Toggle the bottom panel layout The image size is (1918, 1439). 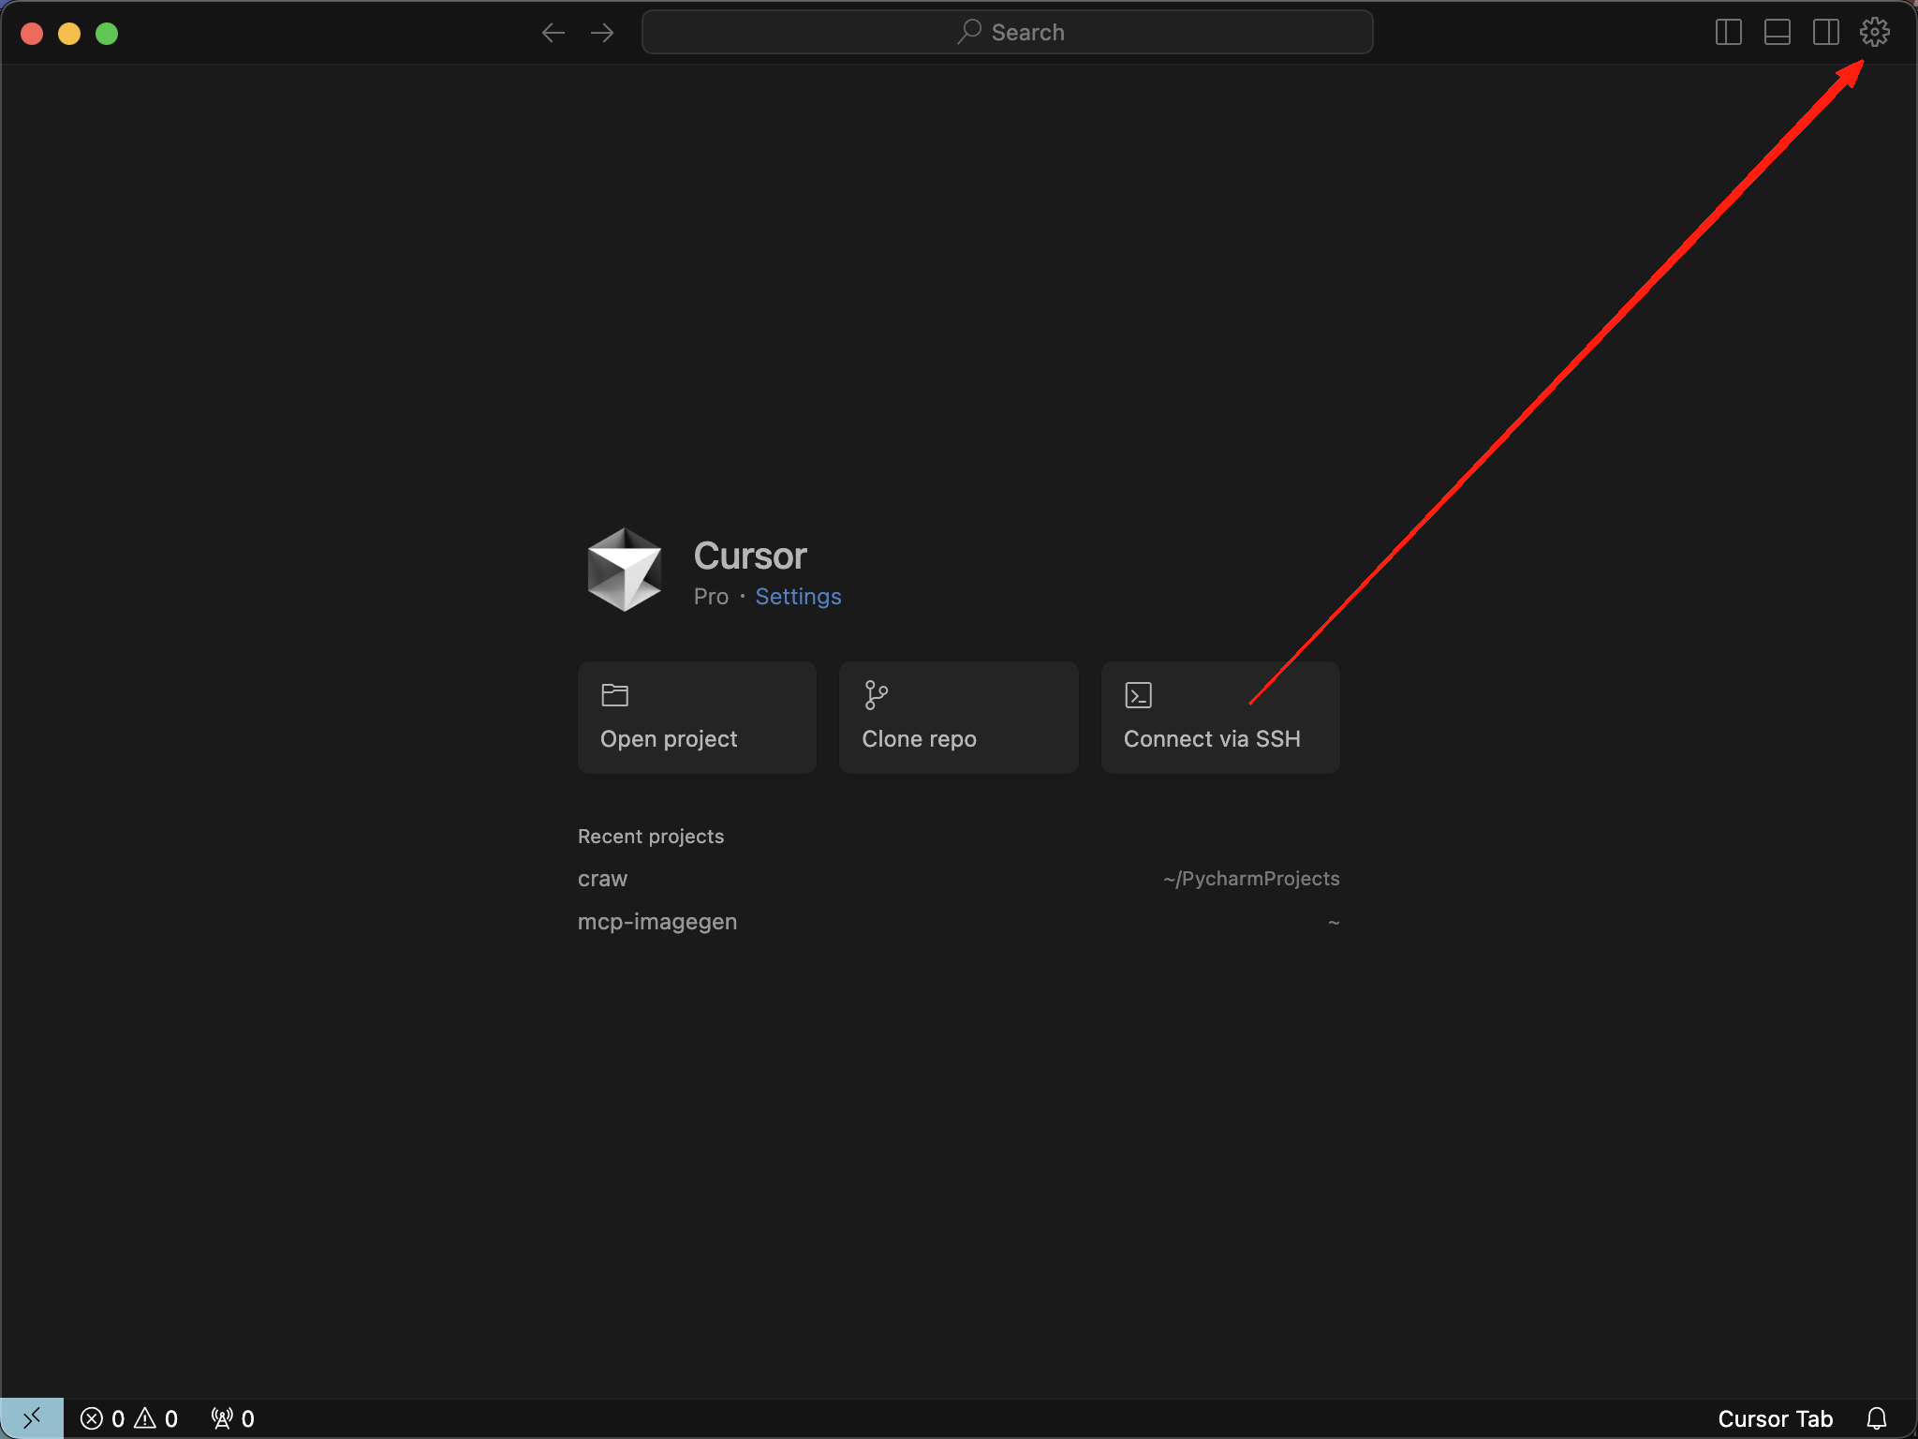1777,33
